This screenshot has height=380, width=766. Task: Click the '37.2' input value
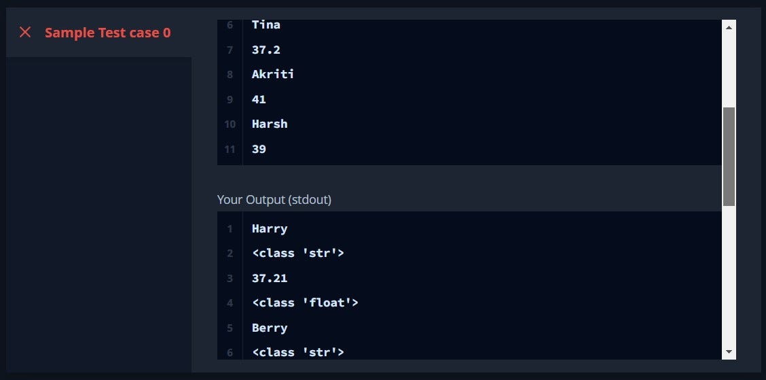tap(266, 50)
